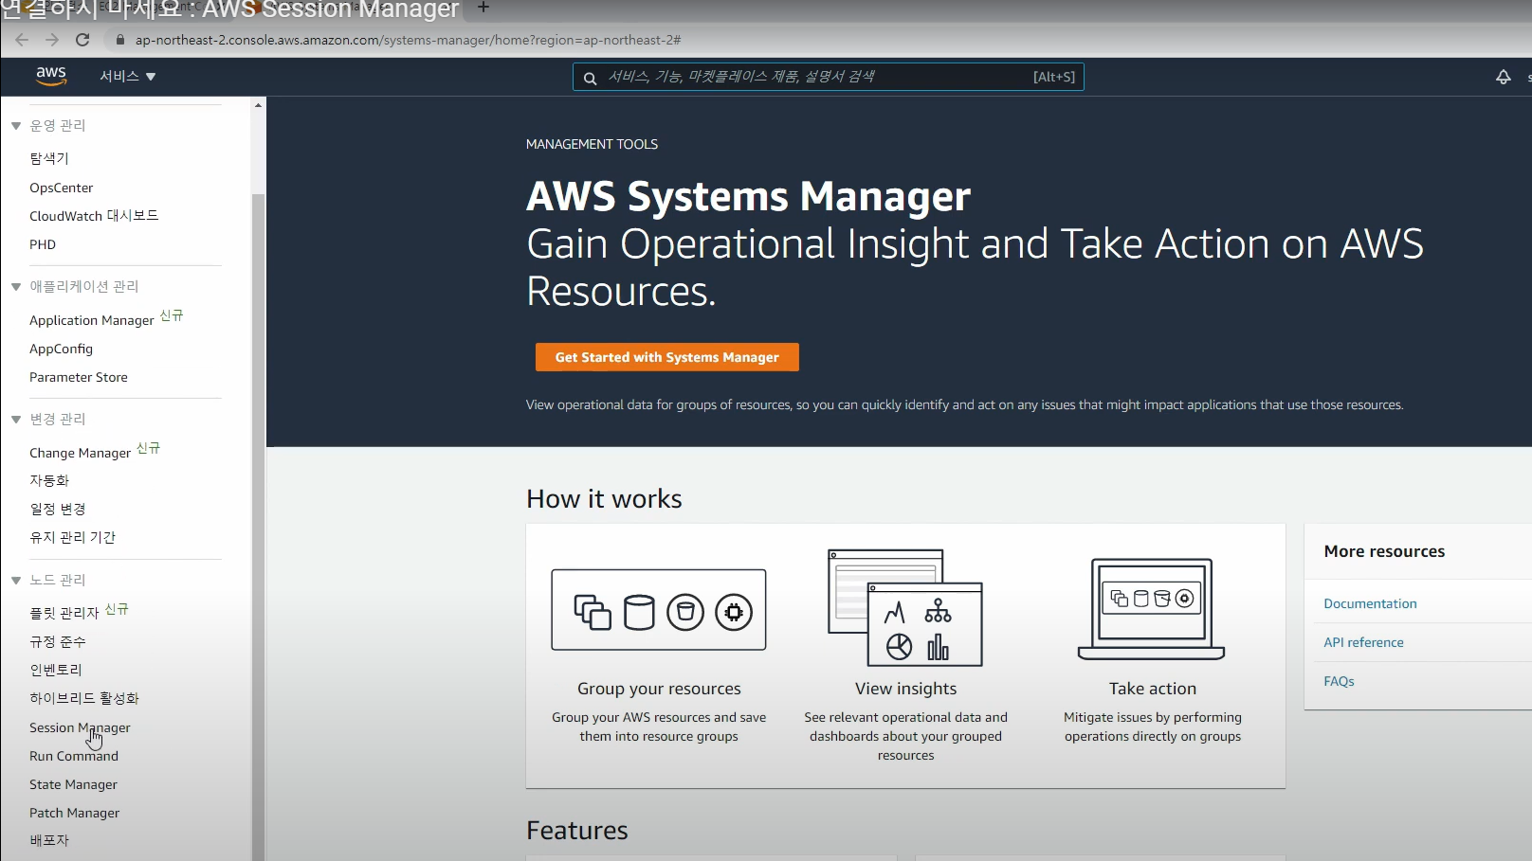Open Session Manager
The width and height of the screenshot is (1532, 861).
click(x=80, y=727)
